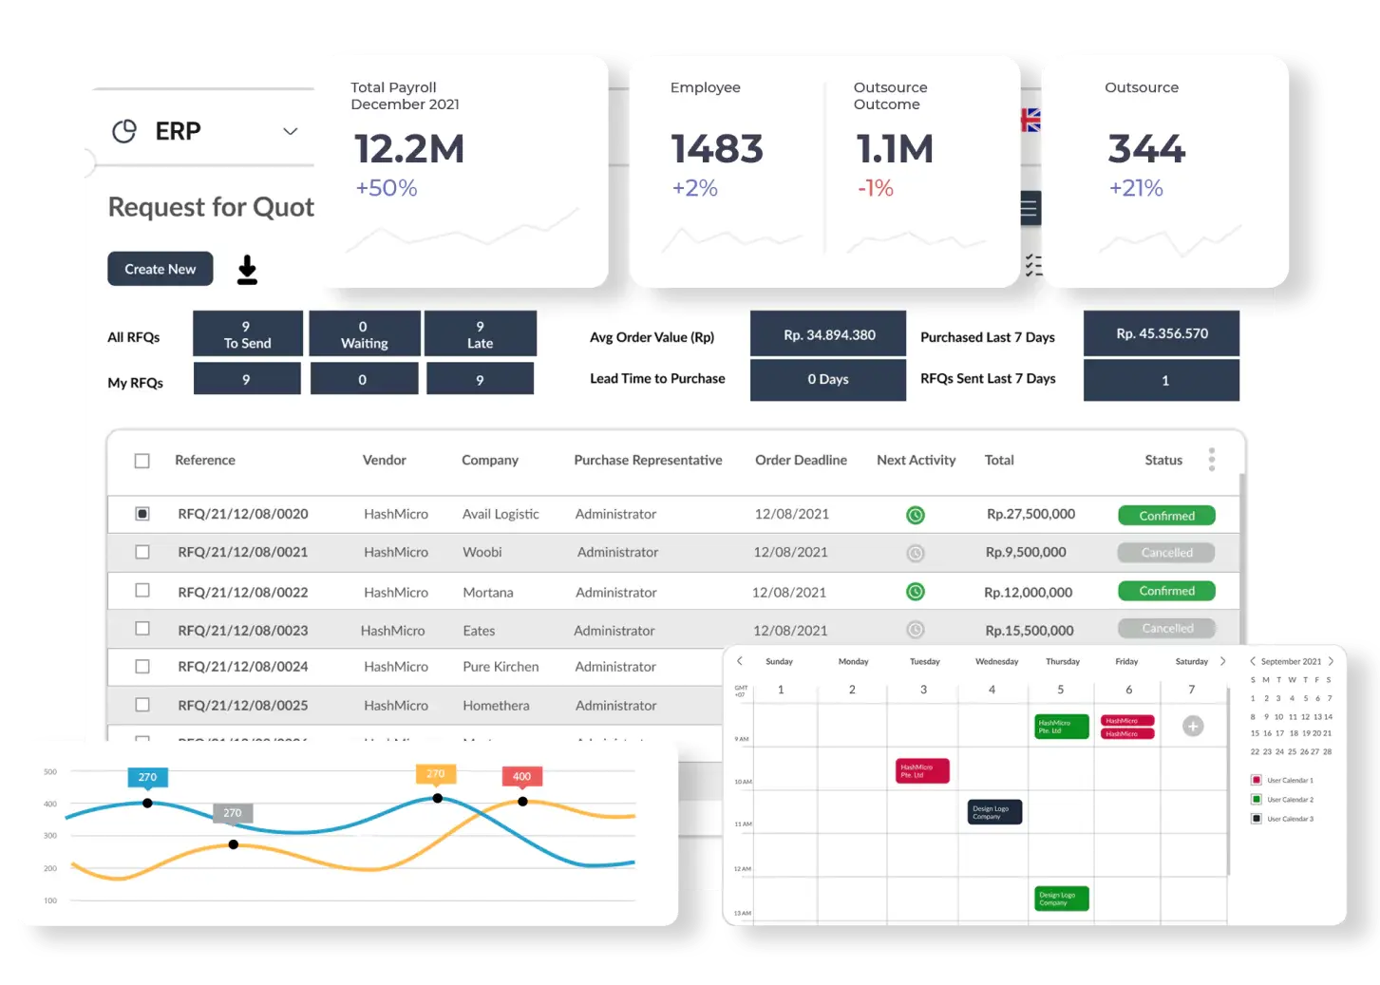Screen dimensions: 1380x985
Task: Click the UK flag language icon
Action: click(1030, 121)
